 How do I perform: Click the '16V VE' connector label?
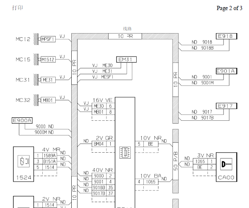103,100
